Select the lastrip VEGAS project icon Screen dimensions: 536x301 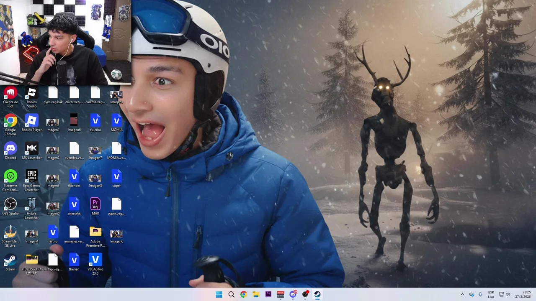point(53,235)
